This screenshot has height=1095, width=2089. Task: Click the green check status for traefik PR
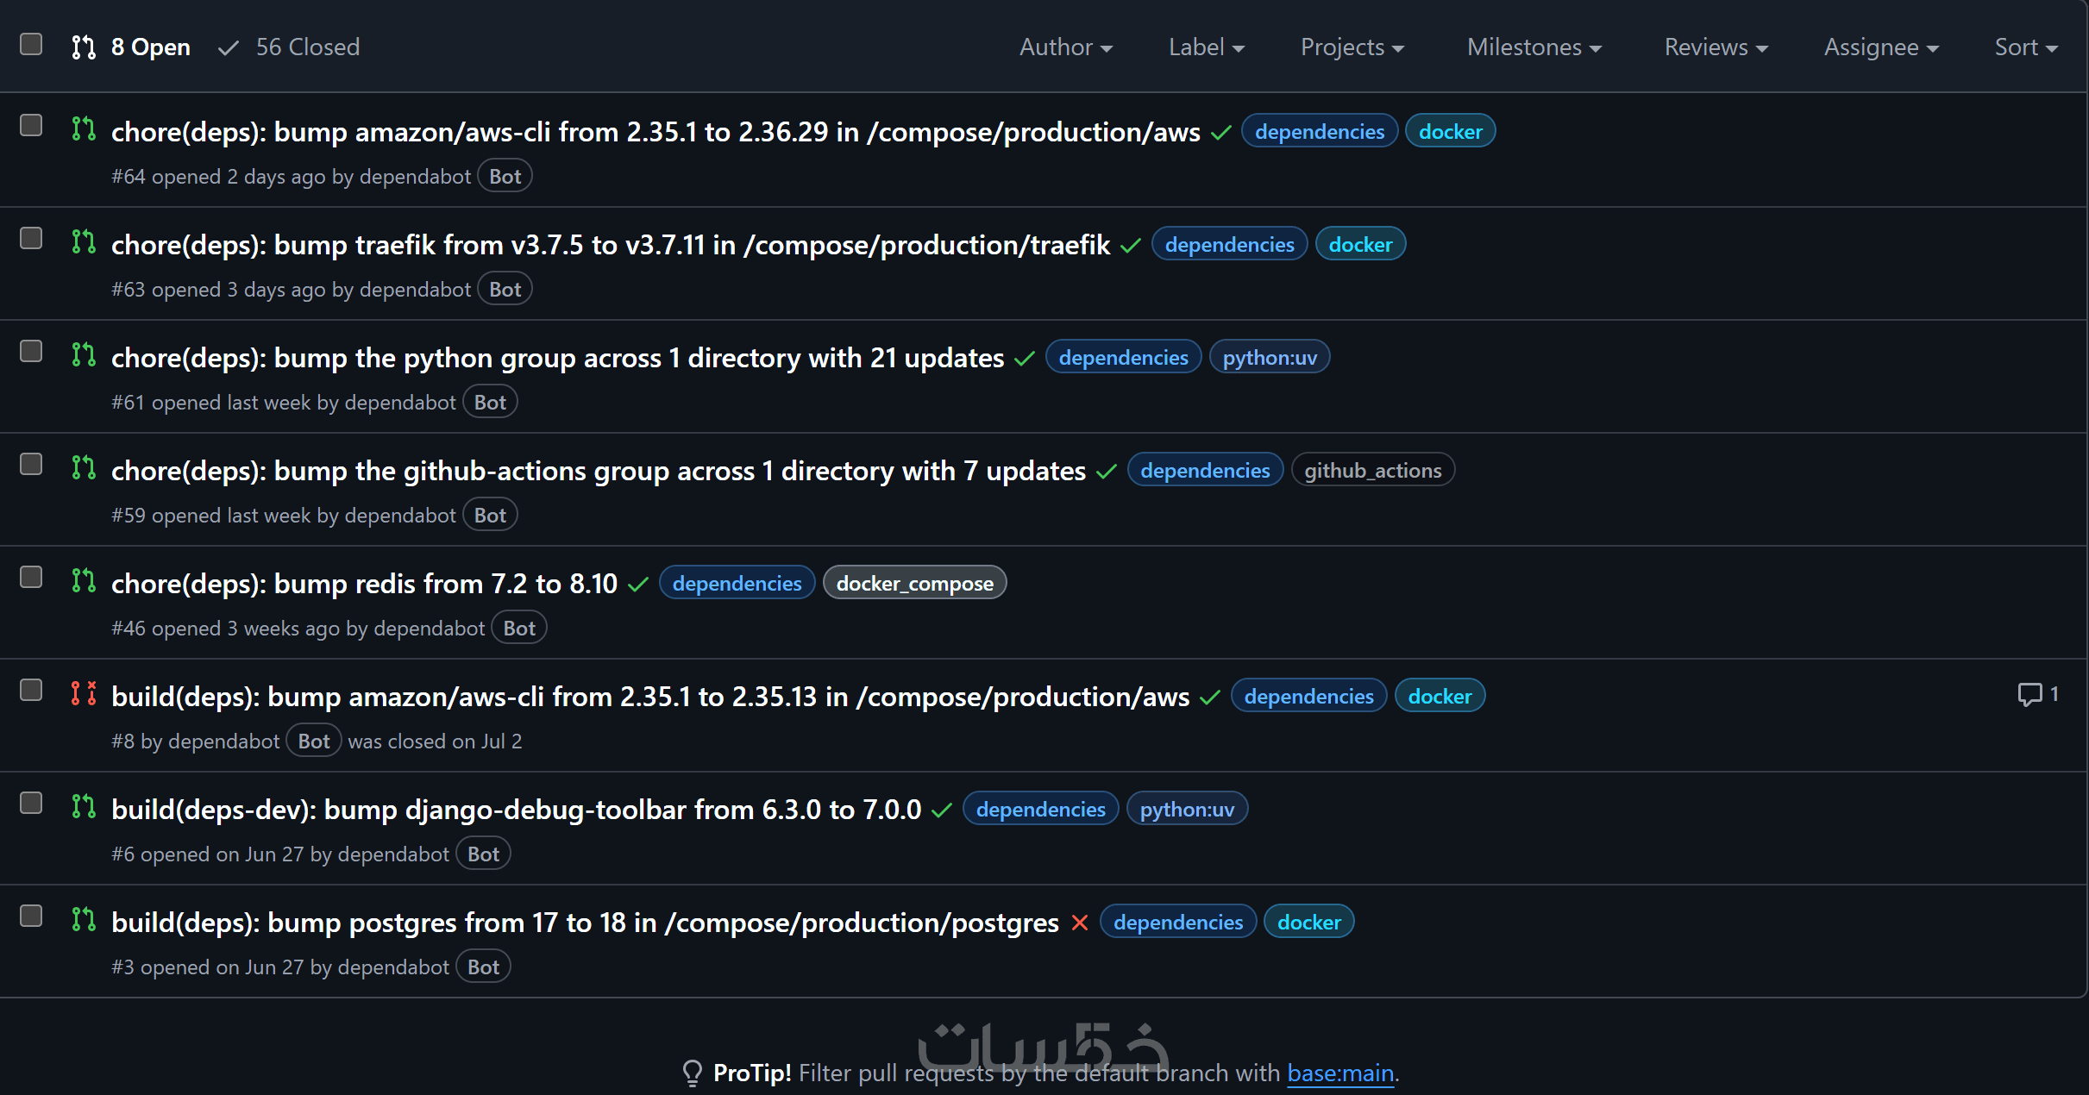[1131, 246]
